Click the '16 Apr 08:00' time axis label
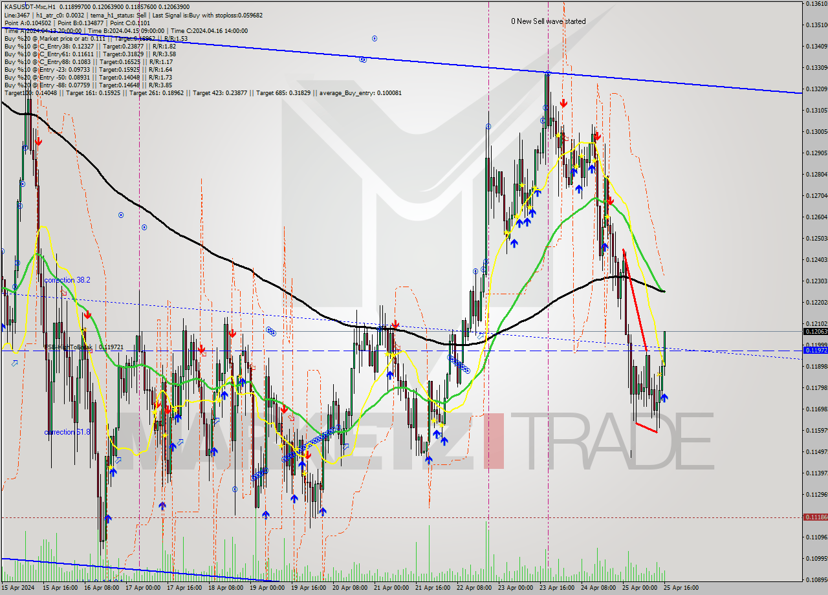This screenshot has width=828, height=595. point(101,588)
